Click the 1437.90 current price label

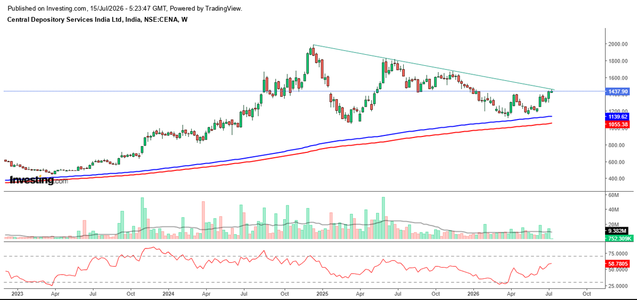[x=619, y=92]
